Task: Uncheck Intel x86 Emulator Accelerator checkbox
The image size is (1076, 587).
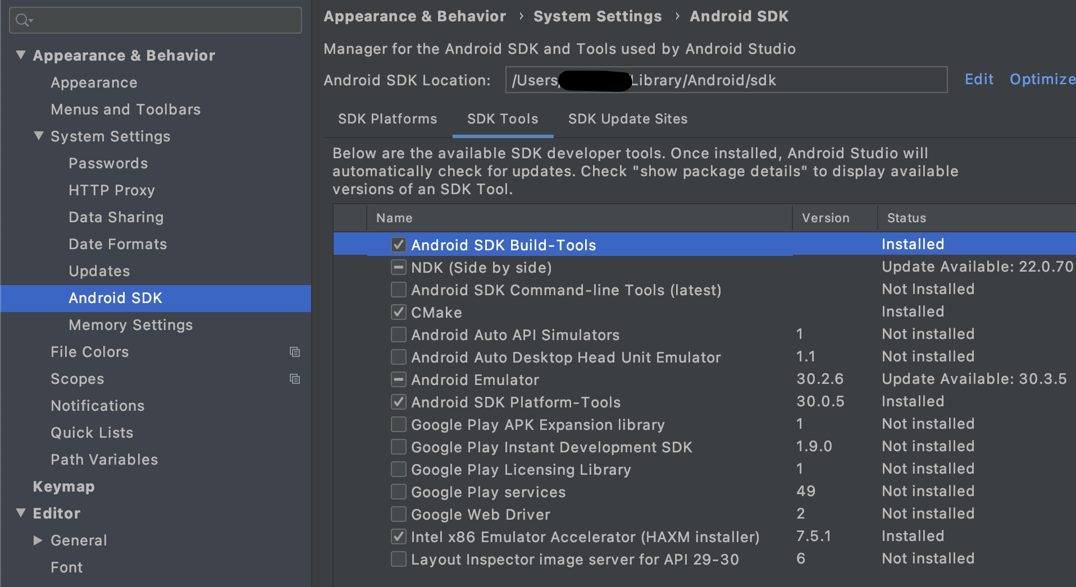Action: click(x=399, y=536)
